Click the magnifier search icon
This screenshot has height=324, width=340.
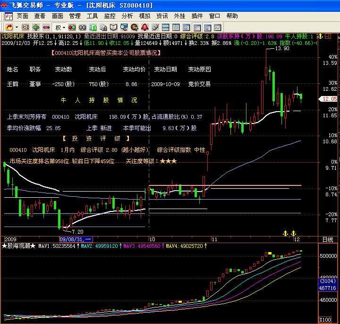coord(124,27)
